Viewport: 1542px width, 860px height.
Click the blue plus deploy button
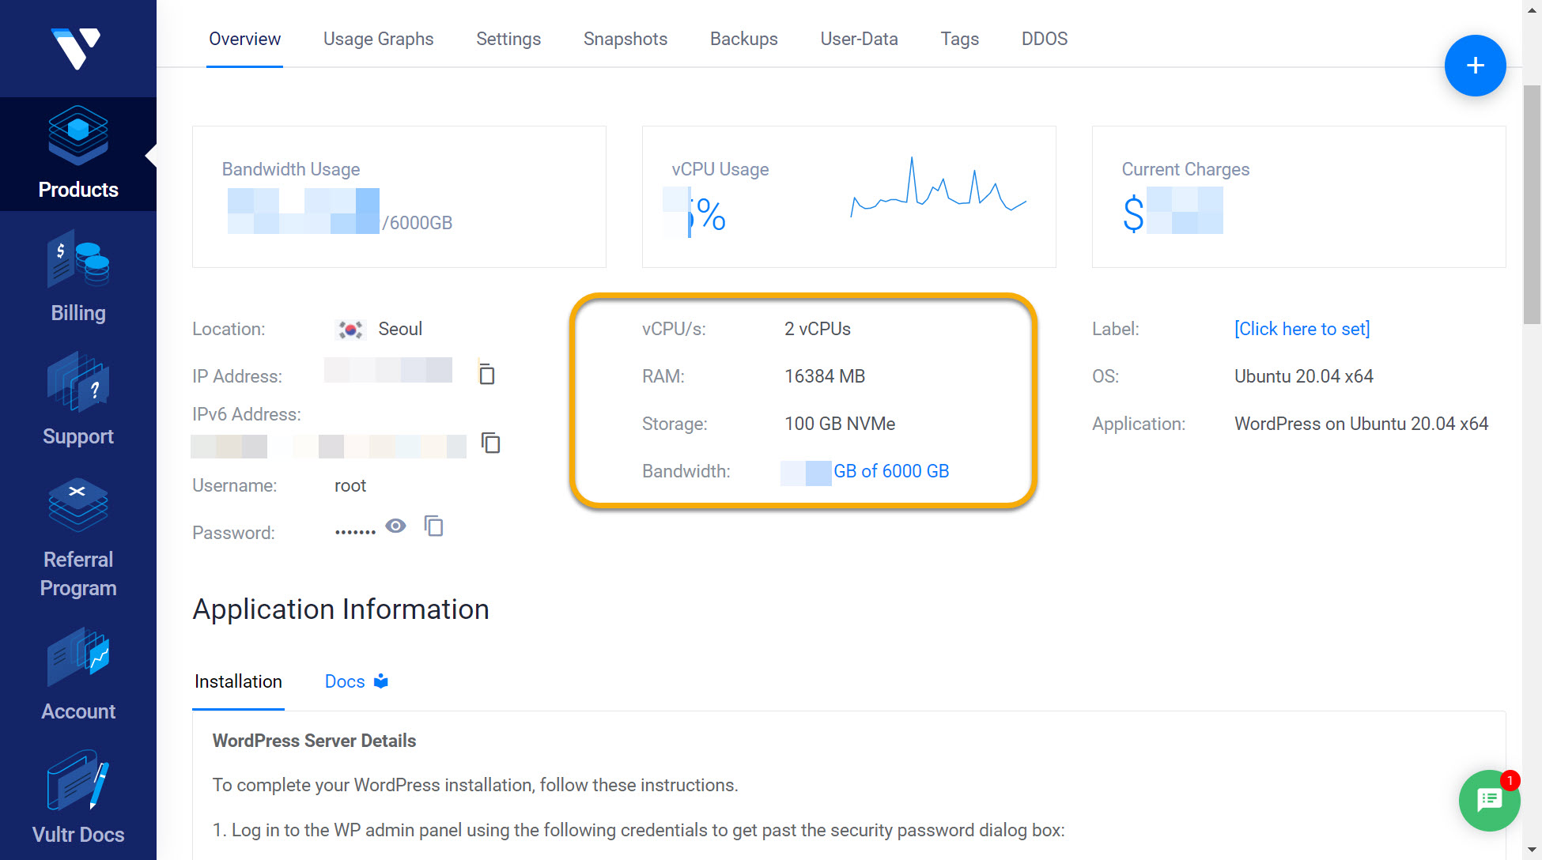pos(1474,66)
